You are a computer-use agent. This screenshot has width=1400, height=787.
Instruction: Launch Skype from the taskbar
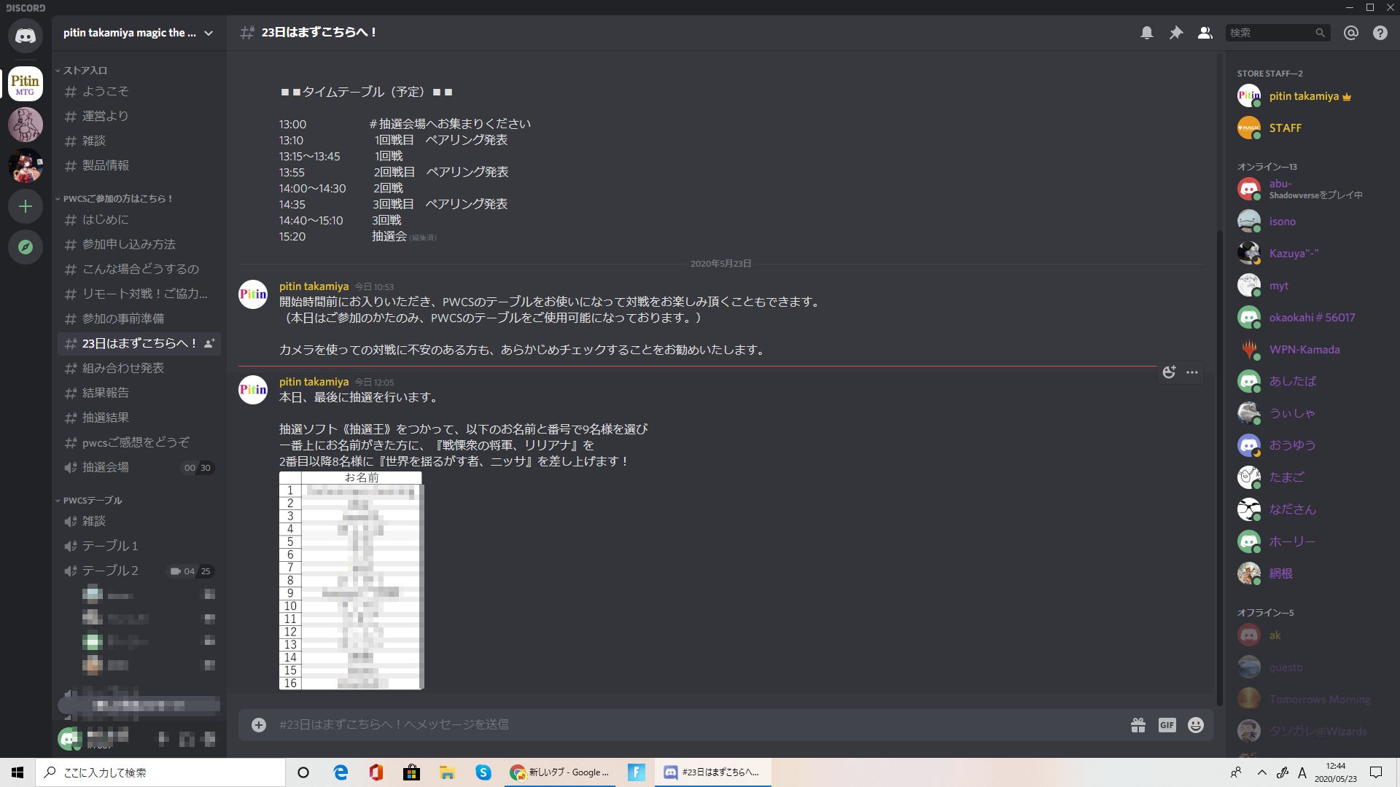[483, 772]
